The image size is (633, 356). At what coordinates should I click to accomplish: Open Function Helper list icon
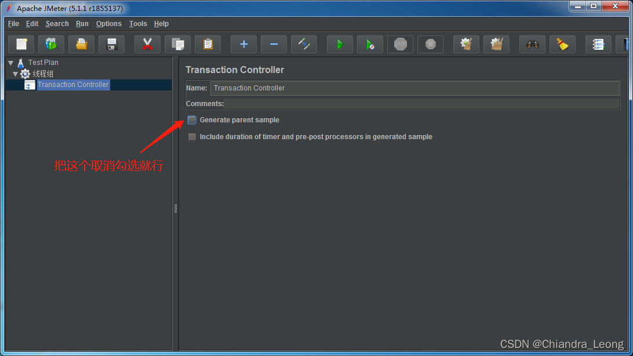click(598, 44)
